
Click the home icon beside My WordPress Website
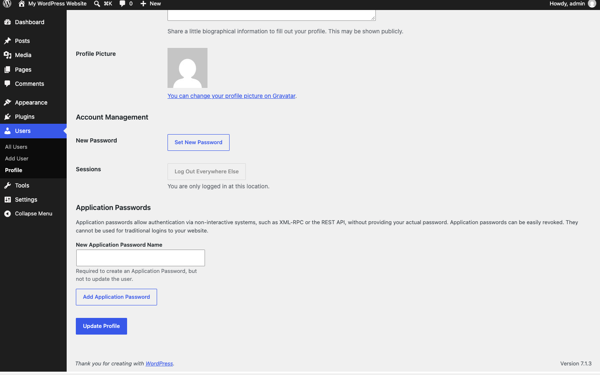tap(22, 4)
